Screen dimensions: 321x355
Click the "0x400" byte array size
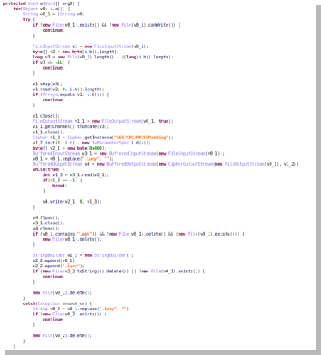coord(95,148)
